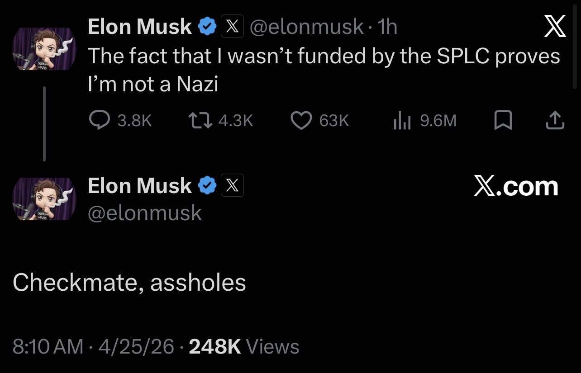Open the 248K Views count
This screenshot has width=581, height=373.
244,347
